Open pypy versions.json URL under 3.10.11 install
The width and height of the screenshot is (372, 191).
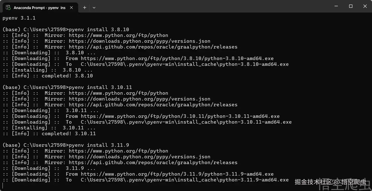[139, 99]
